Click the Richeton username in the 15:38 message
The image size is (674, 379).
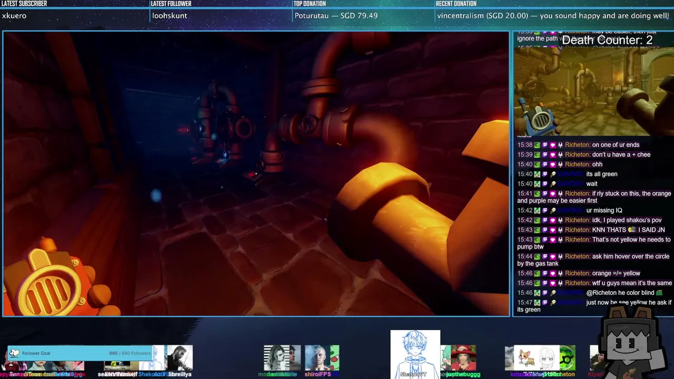[577, 145]
